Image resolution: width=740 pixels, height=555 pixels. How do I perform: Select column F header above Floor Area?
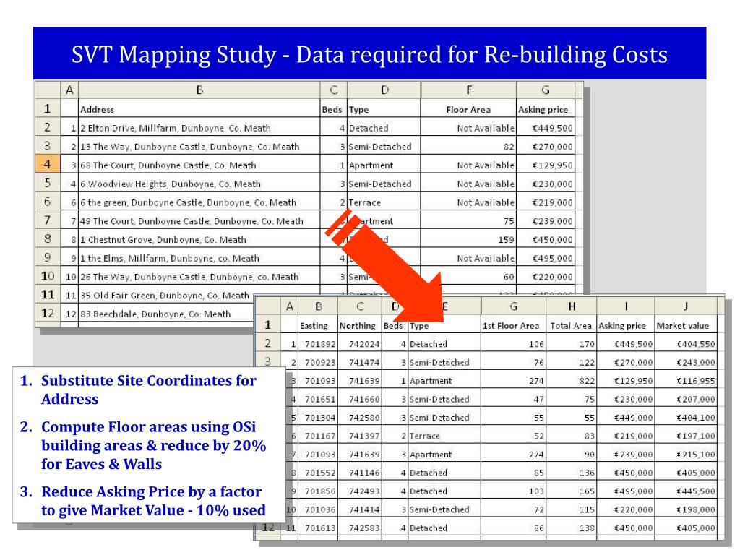[468, 90]
